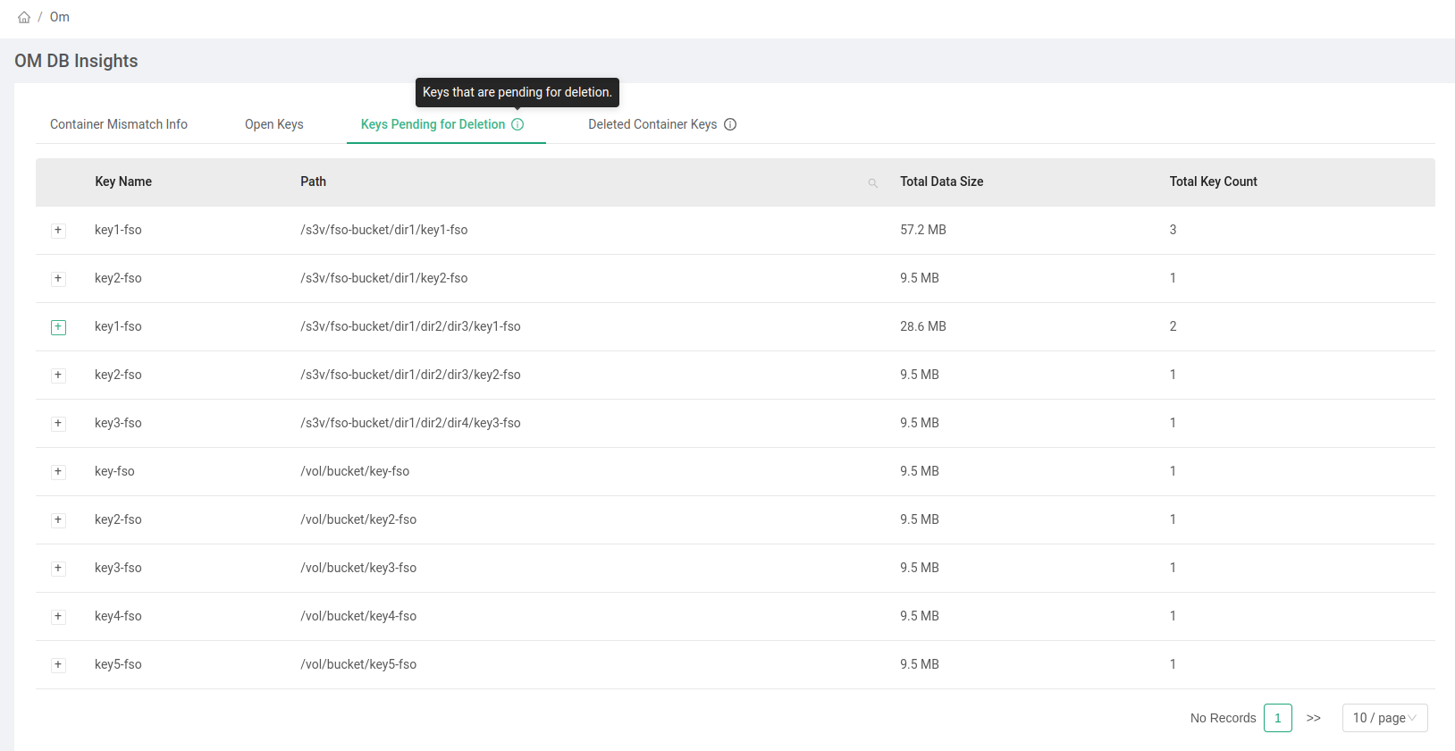Click info icon beside Deleted Container Keys

tap(730, 124)
